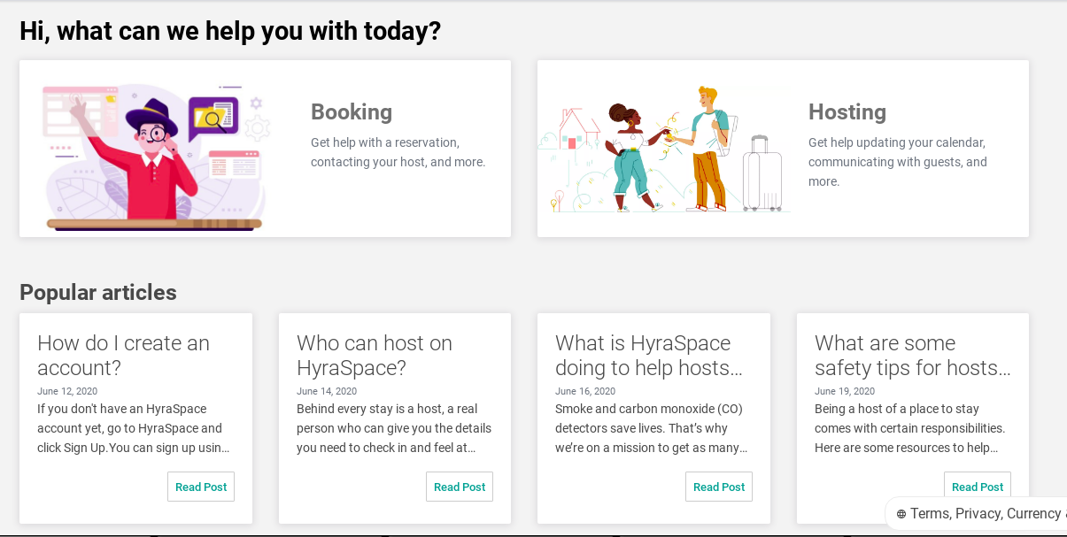Open article title 'What is HyraSpace doing to help hosts…'
Viewport: 1067px width, 537px height.
pyautogui.click(x=649, y=356)
